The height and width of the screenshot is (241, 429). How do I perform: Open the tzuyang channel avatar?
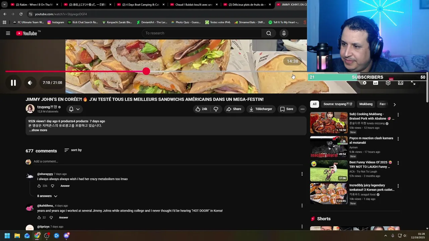click(30, 109)
